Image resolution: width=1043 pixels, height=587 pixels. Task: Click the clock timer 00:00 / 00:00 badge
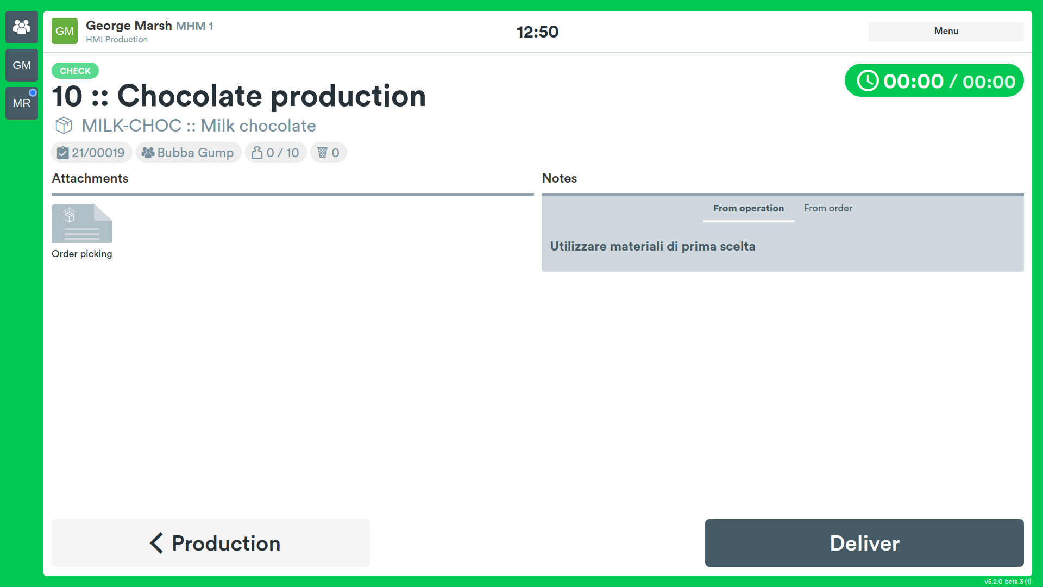(934, 81)
